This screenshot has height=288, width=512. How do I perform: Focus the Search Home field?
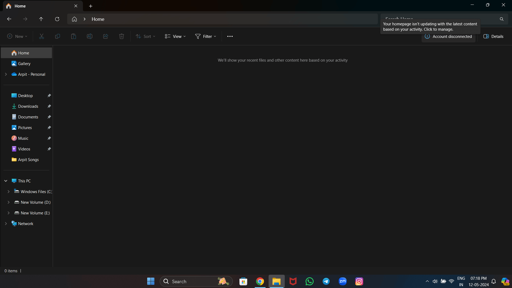click(x=444, y=19)
